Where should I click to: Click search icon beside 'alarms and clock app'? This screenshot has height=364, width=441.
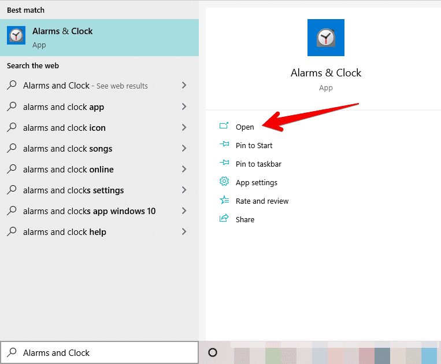(12, 106)
